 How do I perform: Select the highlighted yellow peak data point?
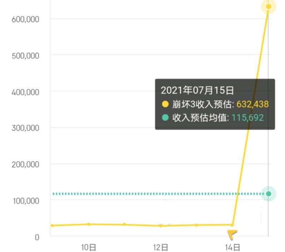click(x=268, y=7)
